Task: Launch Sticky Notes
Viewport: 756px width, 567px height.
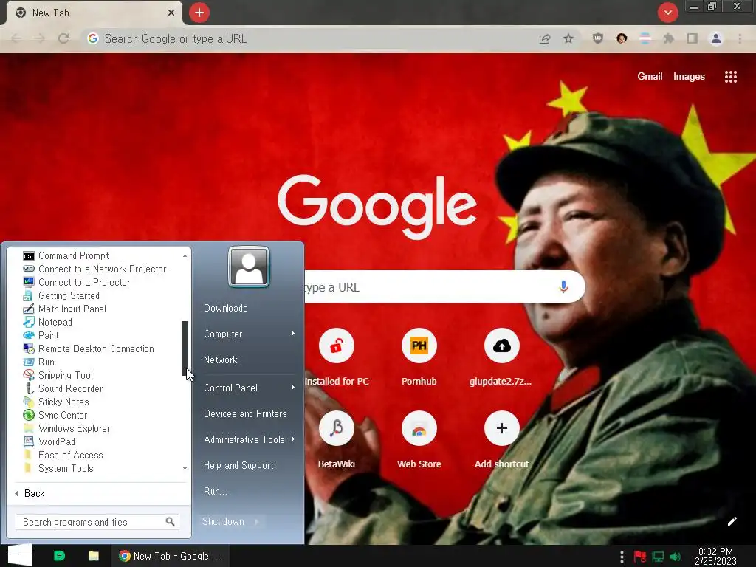Action: pyautogui.click(x=56, y=402)
